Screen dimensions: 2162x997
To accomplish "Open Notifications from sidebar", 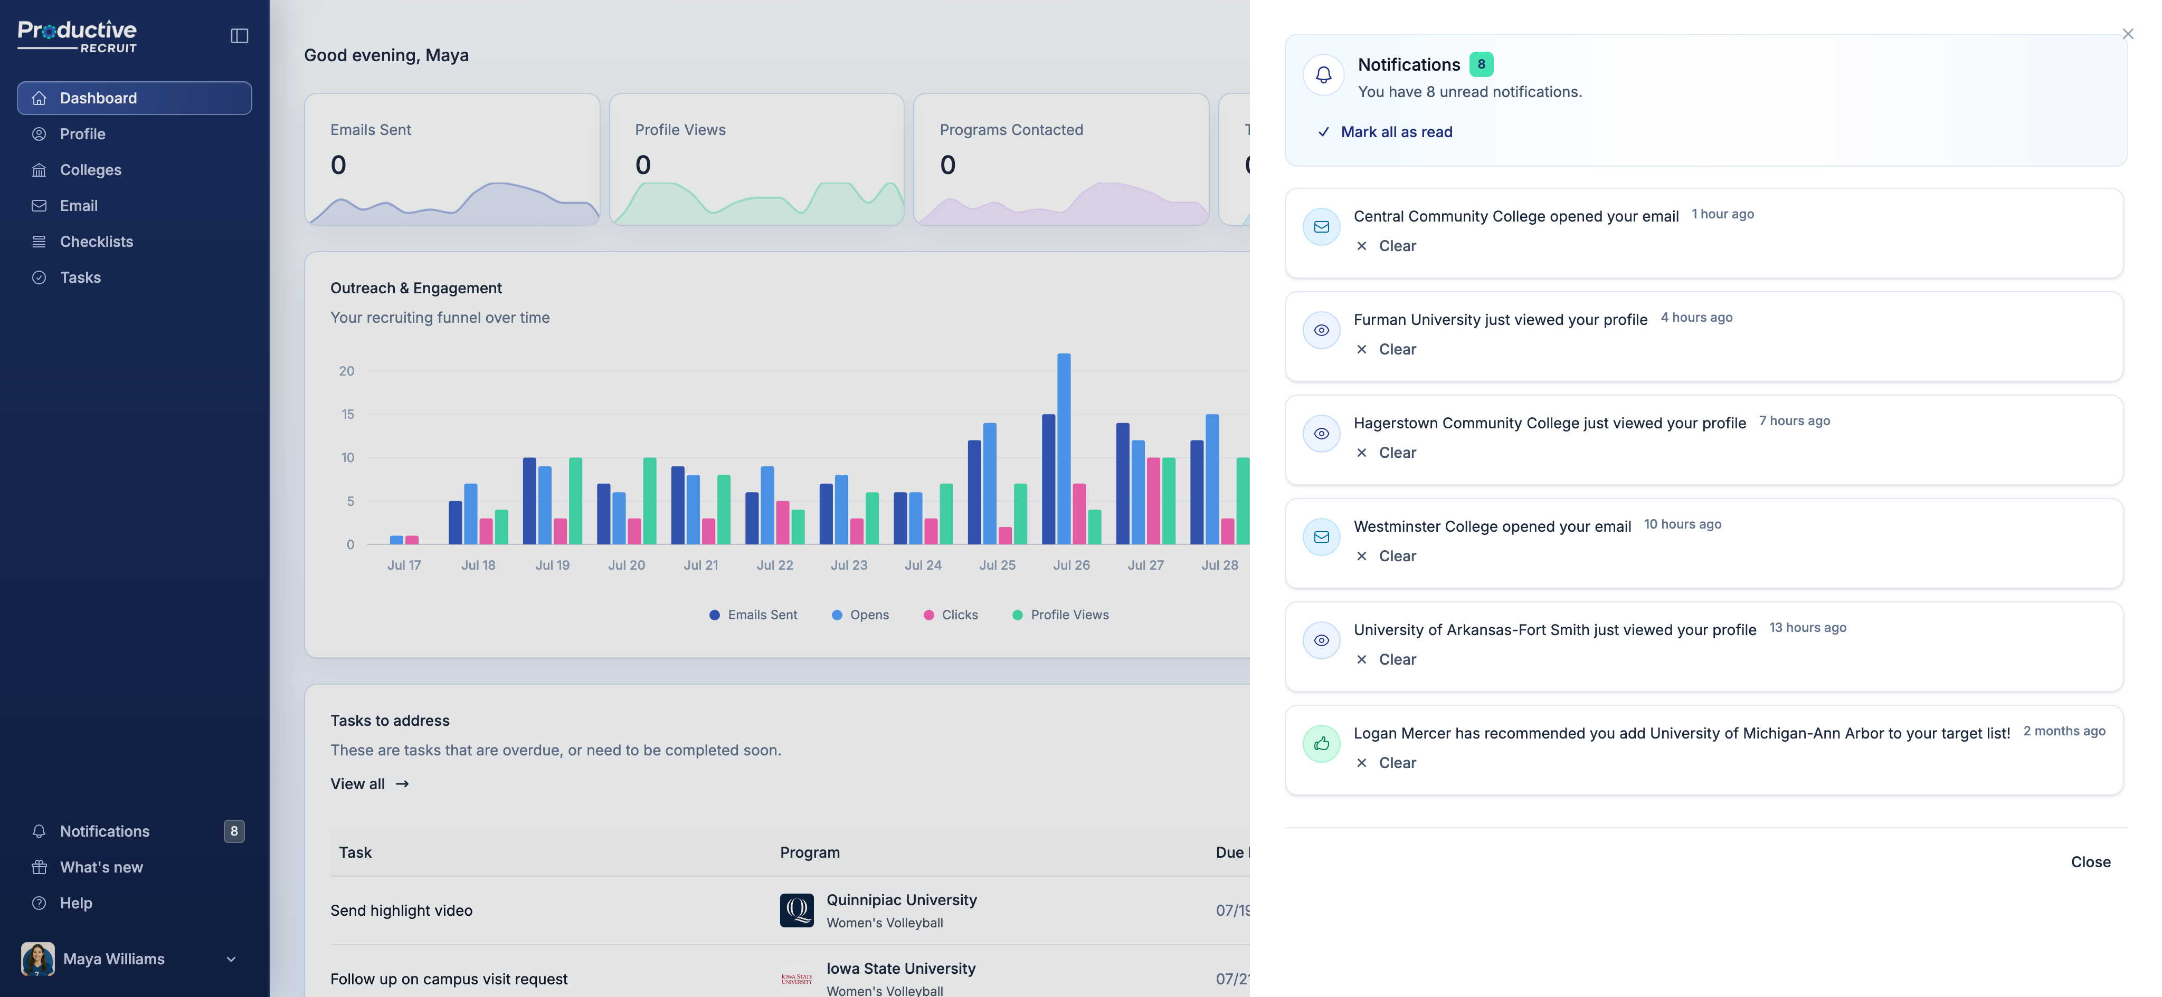I will point(134,831).
